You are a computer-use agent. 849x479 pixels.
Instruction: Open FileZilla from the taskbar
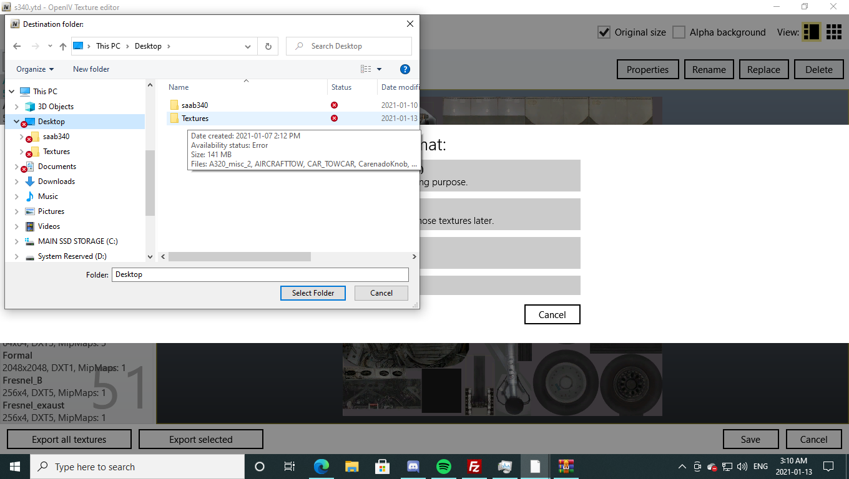coord(474,467)
